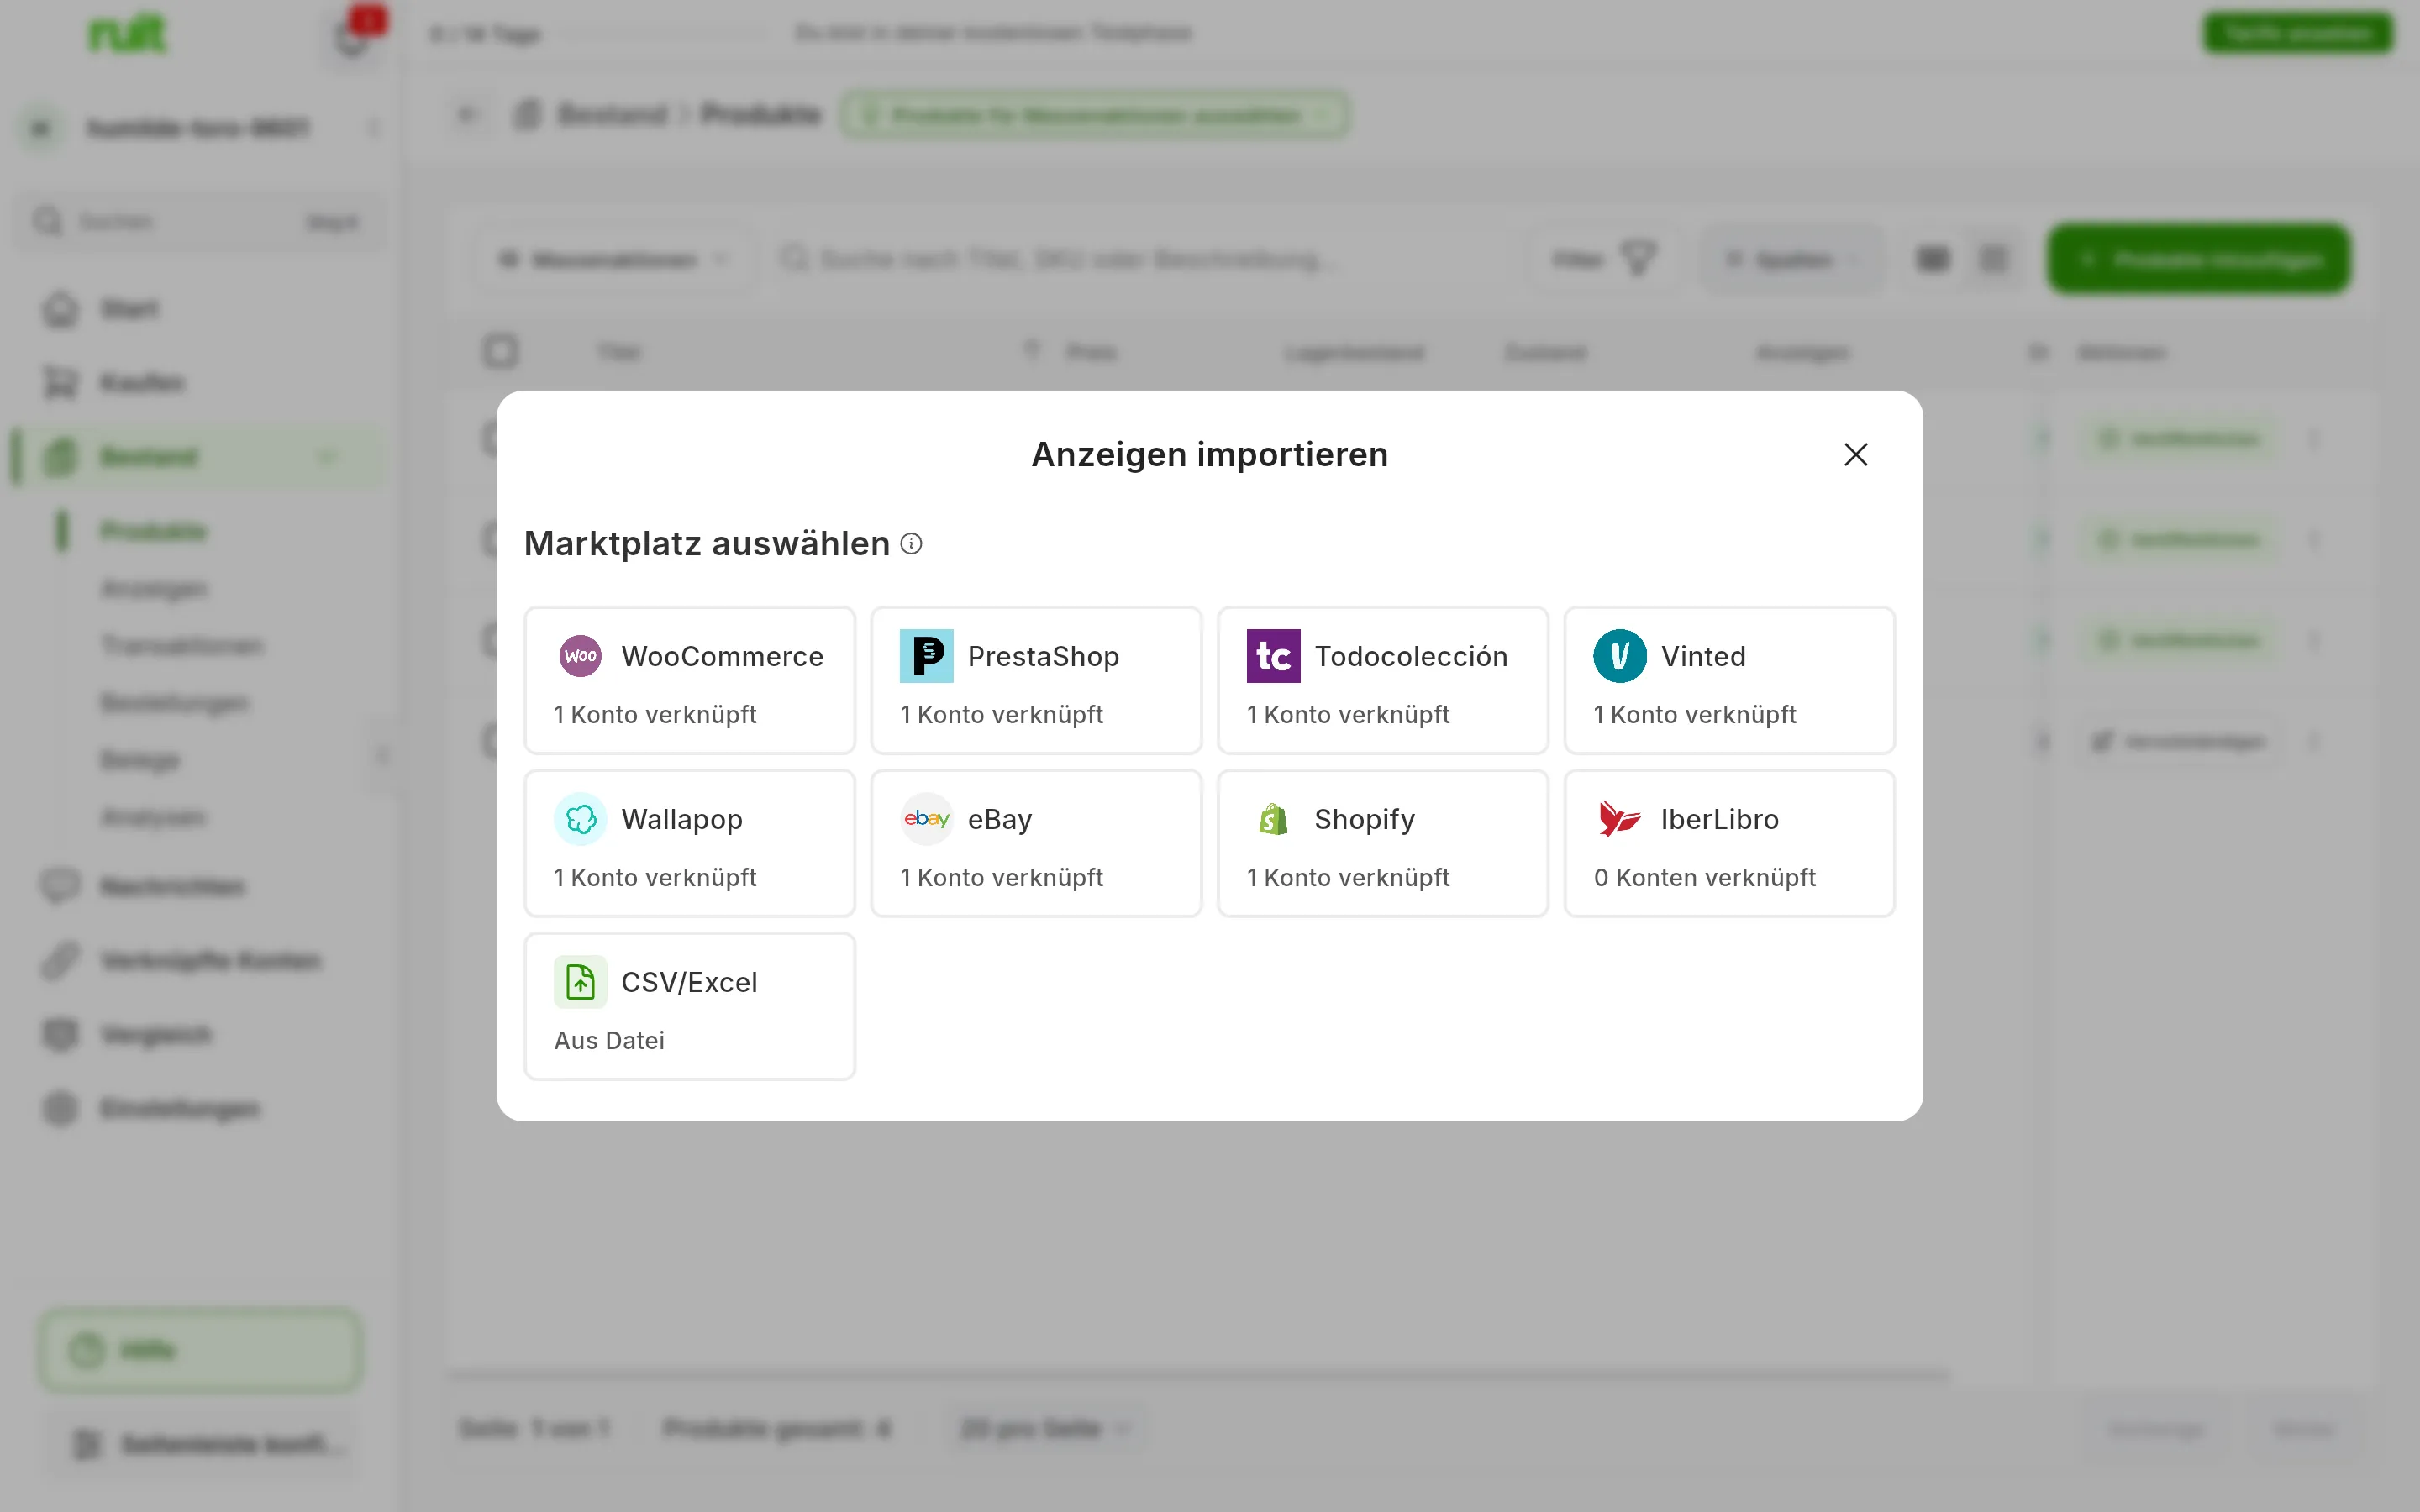This screenshot has height=1512, width=2420.
Task: Select the IberLibro card with 0 Konten
Action: [1730, 843]
